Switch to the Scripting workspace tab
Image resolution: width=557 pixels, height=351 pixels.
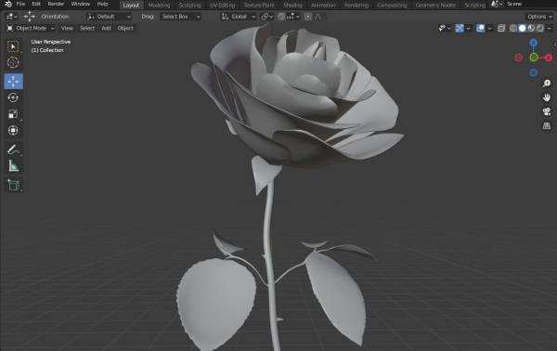point(474,5)
